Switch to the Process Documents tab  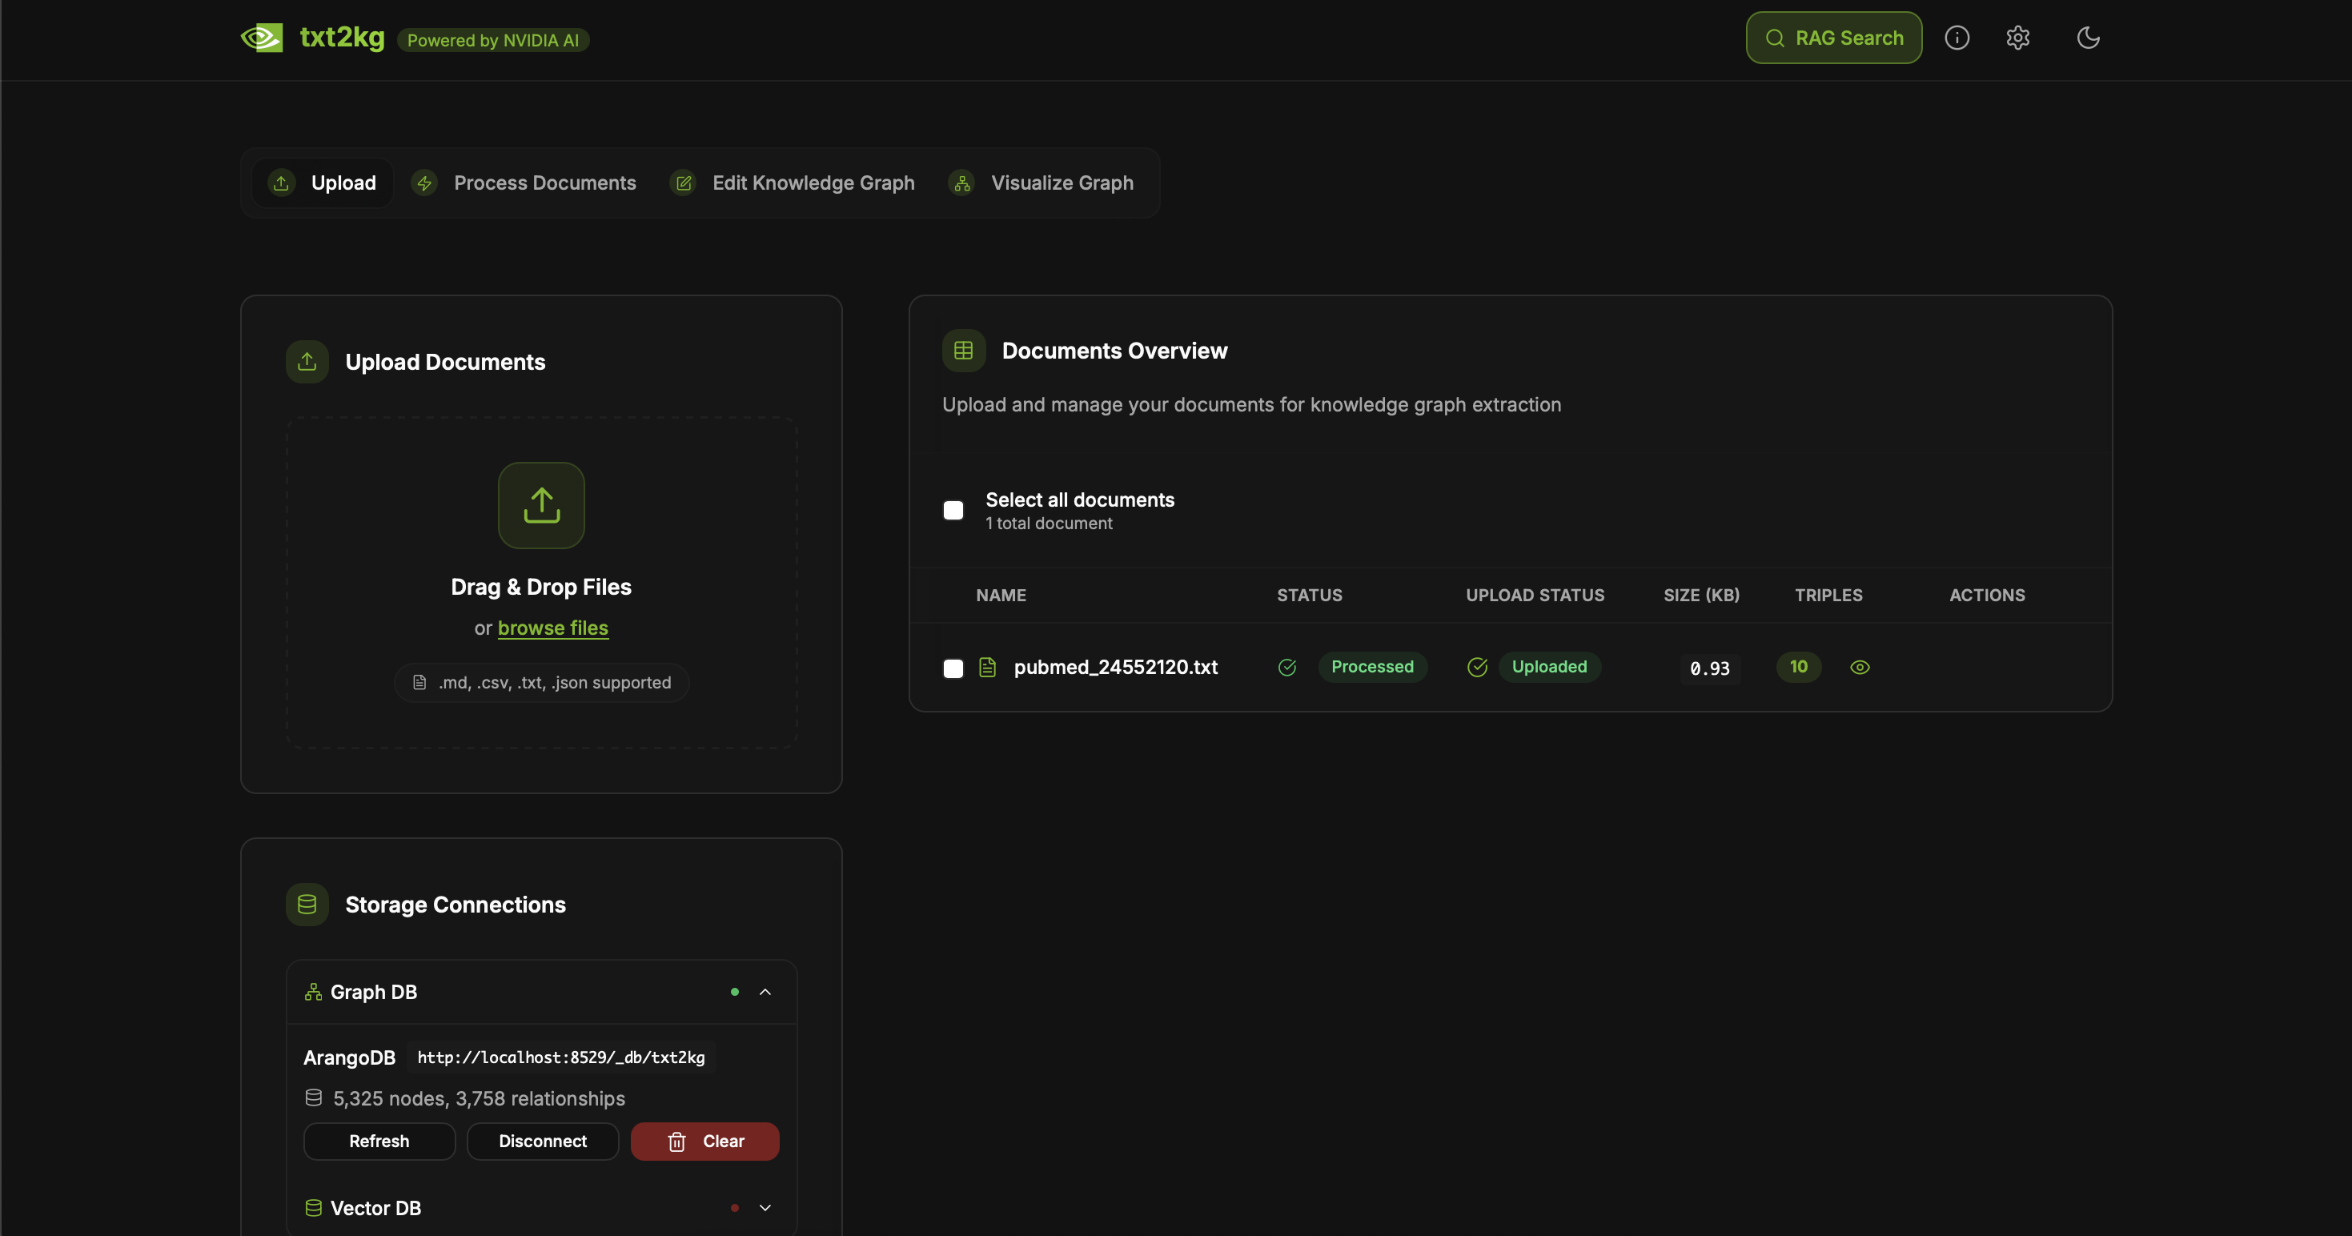525,182
